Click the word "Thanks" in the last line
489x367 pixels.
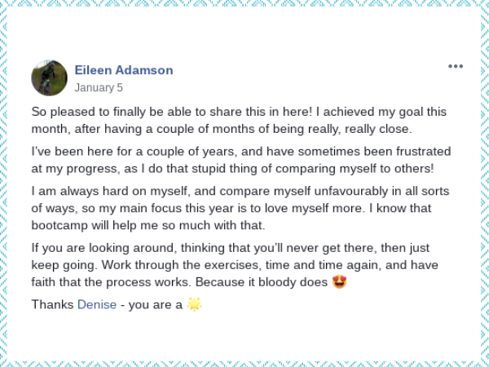pos(52,304)
